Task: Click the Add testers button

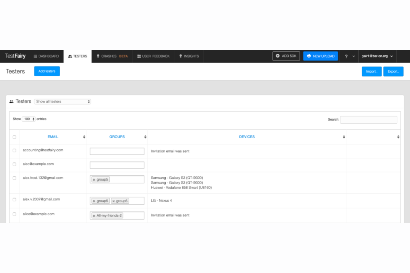Action: pyautogui.click(x=47, y=71)
